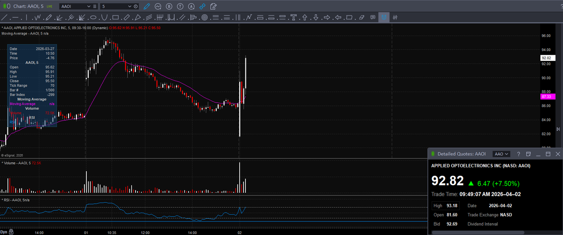Select the eraser tool
Screen dimensions: 563x235
361,18
